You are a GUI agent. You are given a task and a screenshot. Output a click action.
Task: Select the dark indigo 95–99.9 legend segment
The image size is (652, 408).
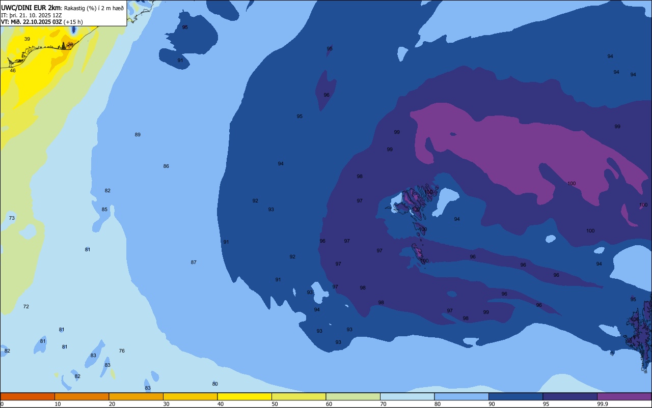(x=570, y=396)
